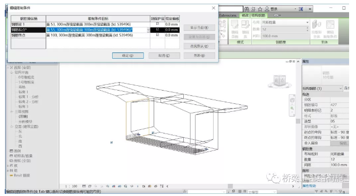Click the 查找默认 button in dialog
356x196 pixels.
click(199, 46)
